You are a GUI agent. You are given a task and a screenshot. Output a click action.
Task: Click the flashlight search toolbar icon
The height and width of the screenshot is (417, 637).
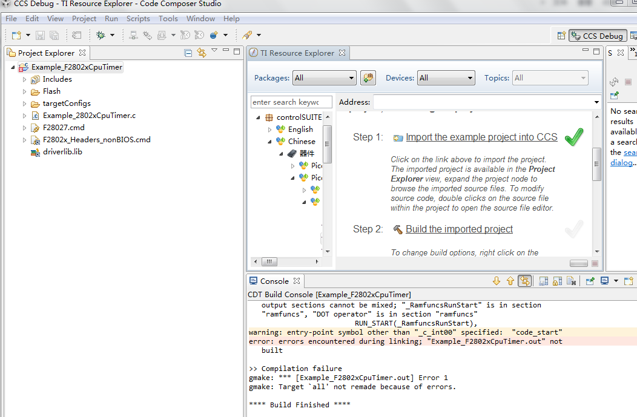pos(247,35)
